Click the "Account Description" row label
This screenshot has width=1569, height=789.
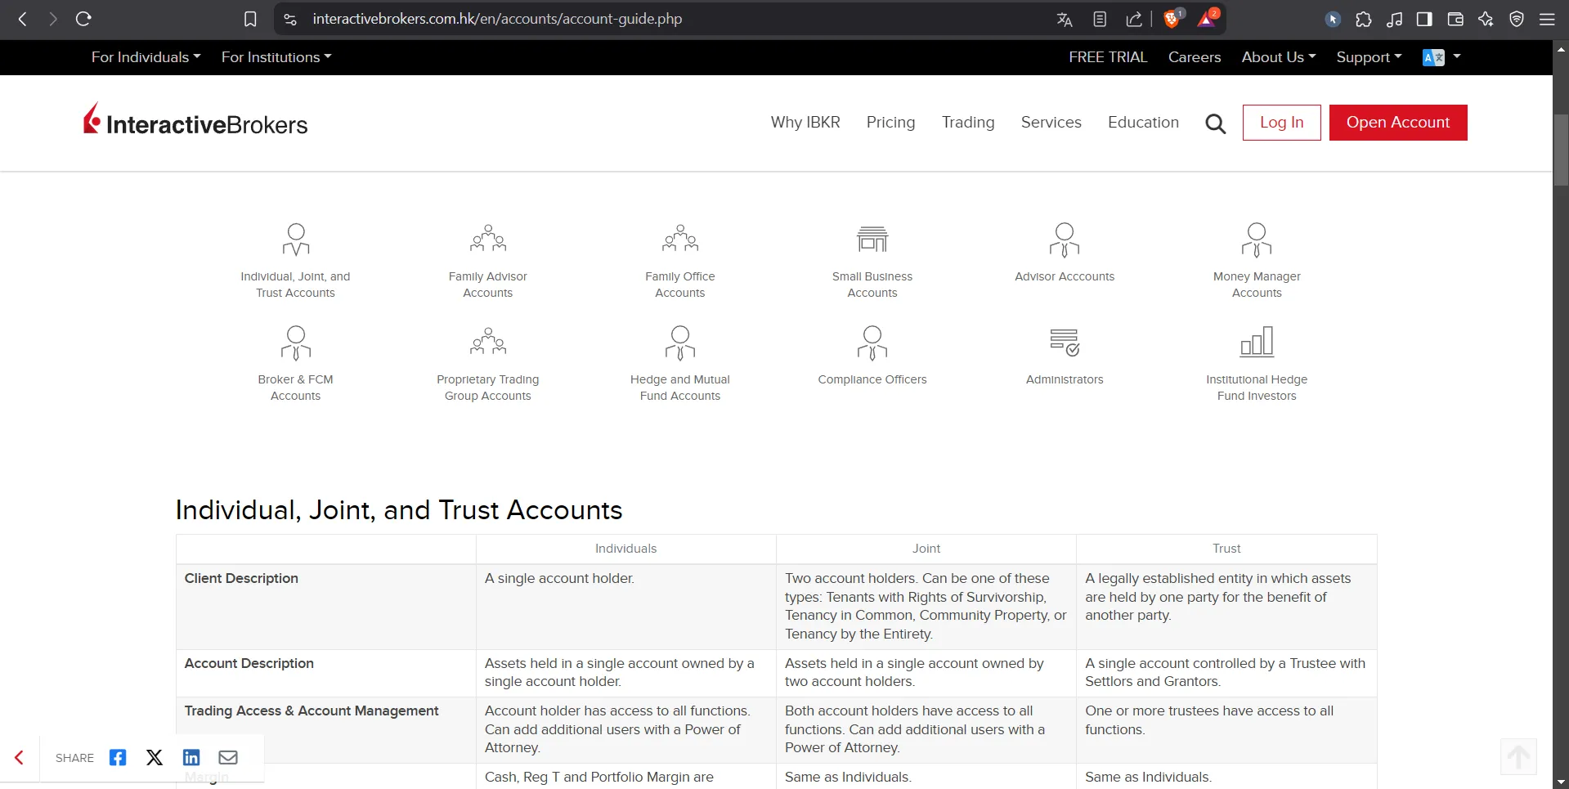pos(249,663)
